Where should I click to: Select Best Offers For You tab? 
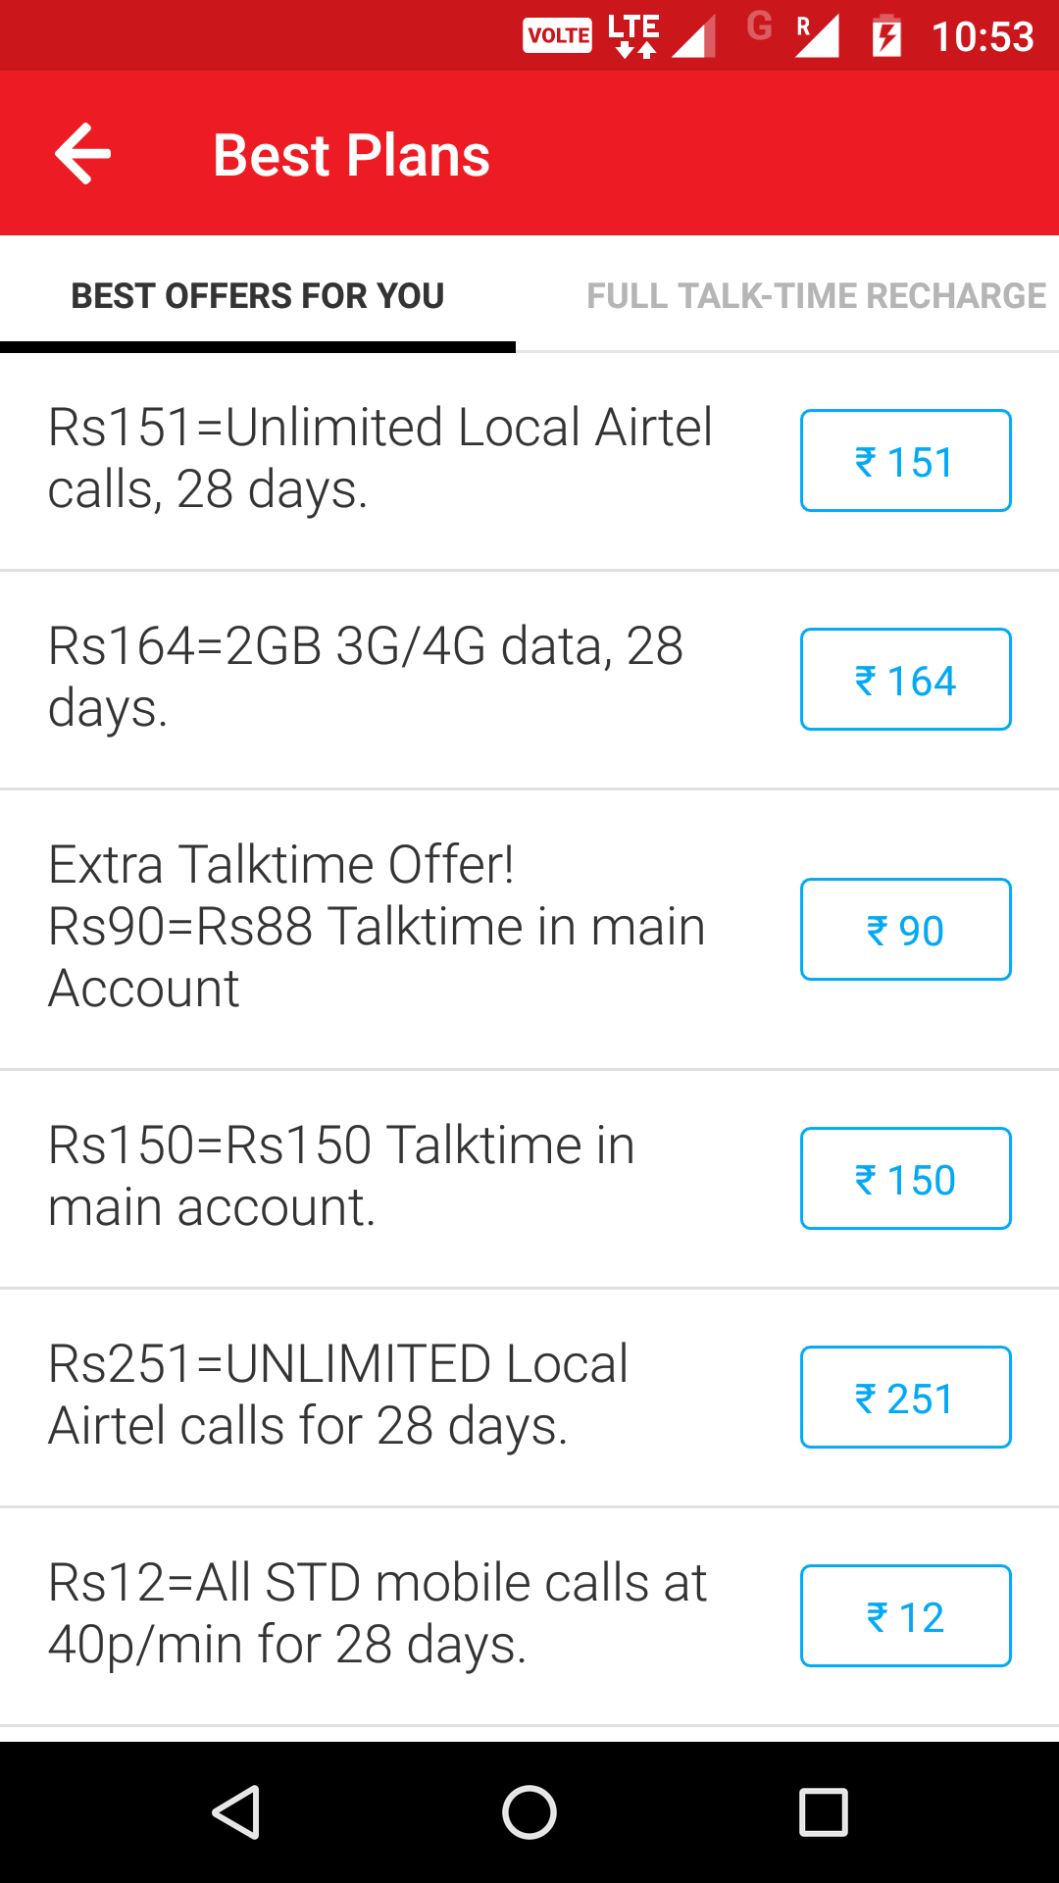[258, 295]
